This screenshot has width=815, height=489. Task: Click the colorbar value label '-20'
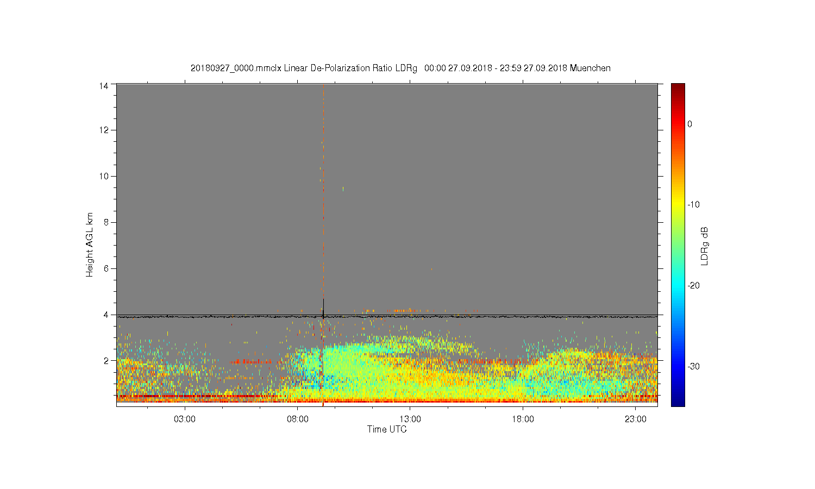pos(693,286)
